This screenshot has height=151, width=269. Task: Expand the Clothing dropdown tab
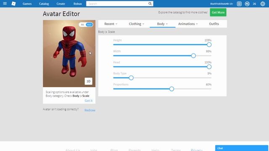tap(136, 24)
